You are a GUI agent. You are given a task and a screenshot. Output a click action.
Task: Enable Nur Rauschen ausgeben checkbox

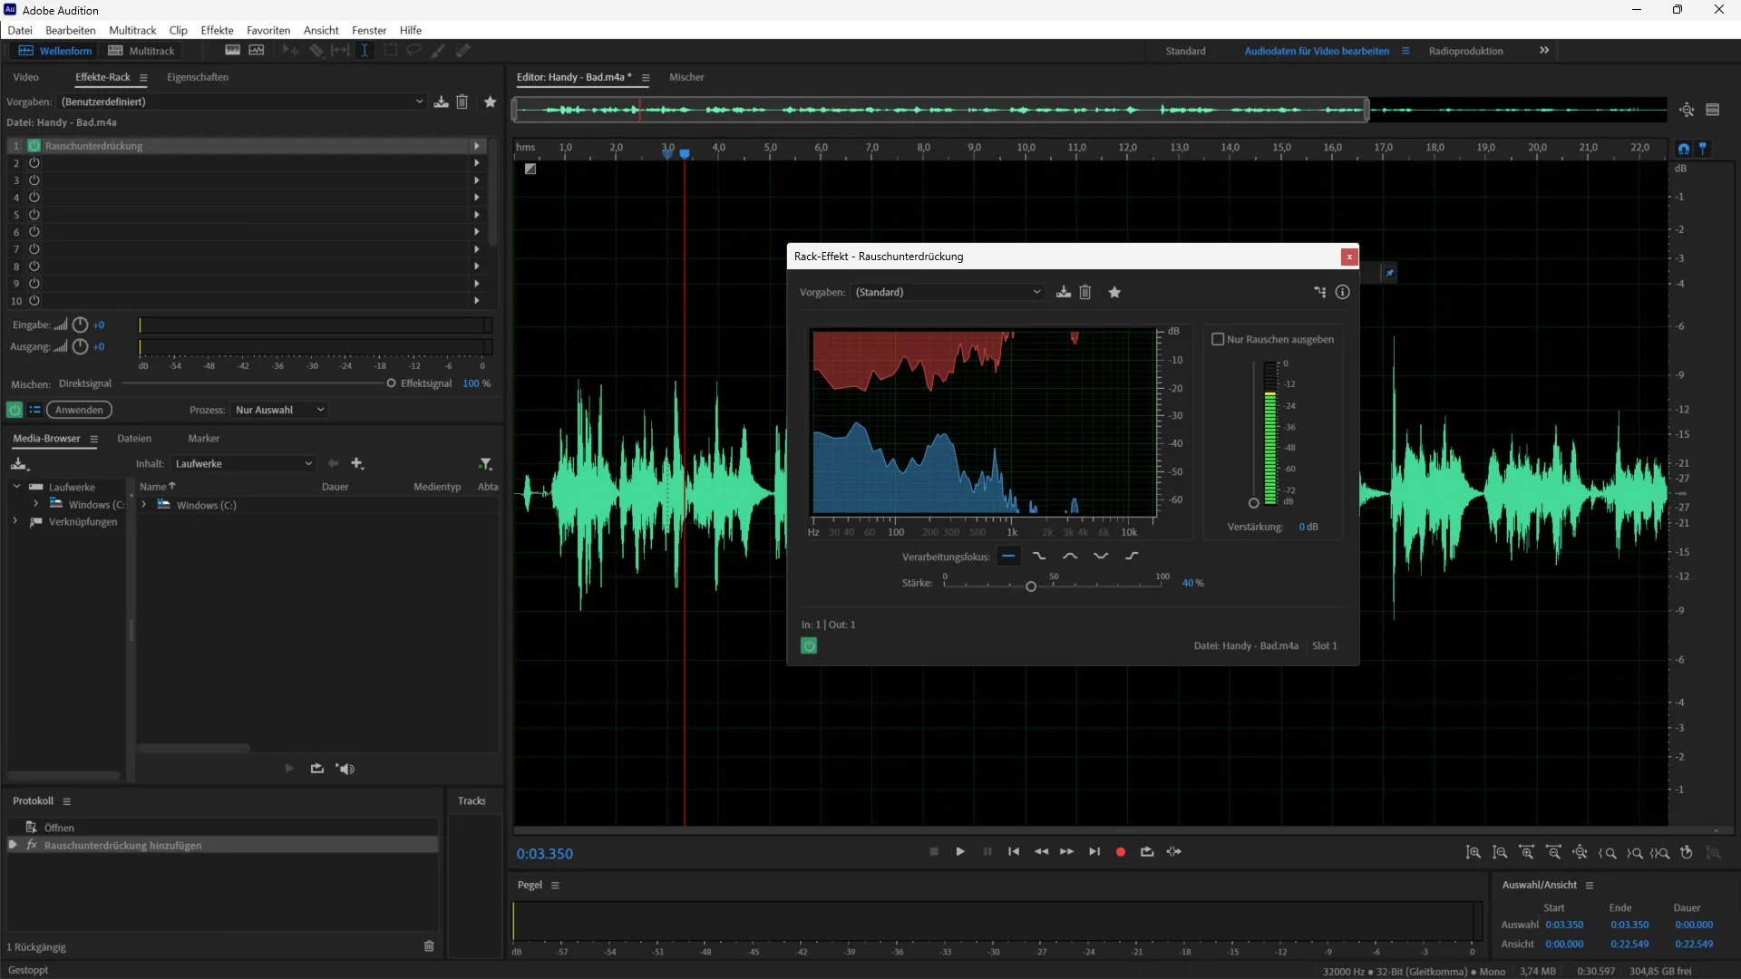click(x=1218, y=339)
